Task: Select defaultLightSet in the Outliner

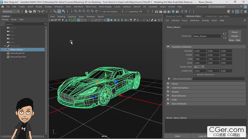Action: (x=17, y=53)
